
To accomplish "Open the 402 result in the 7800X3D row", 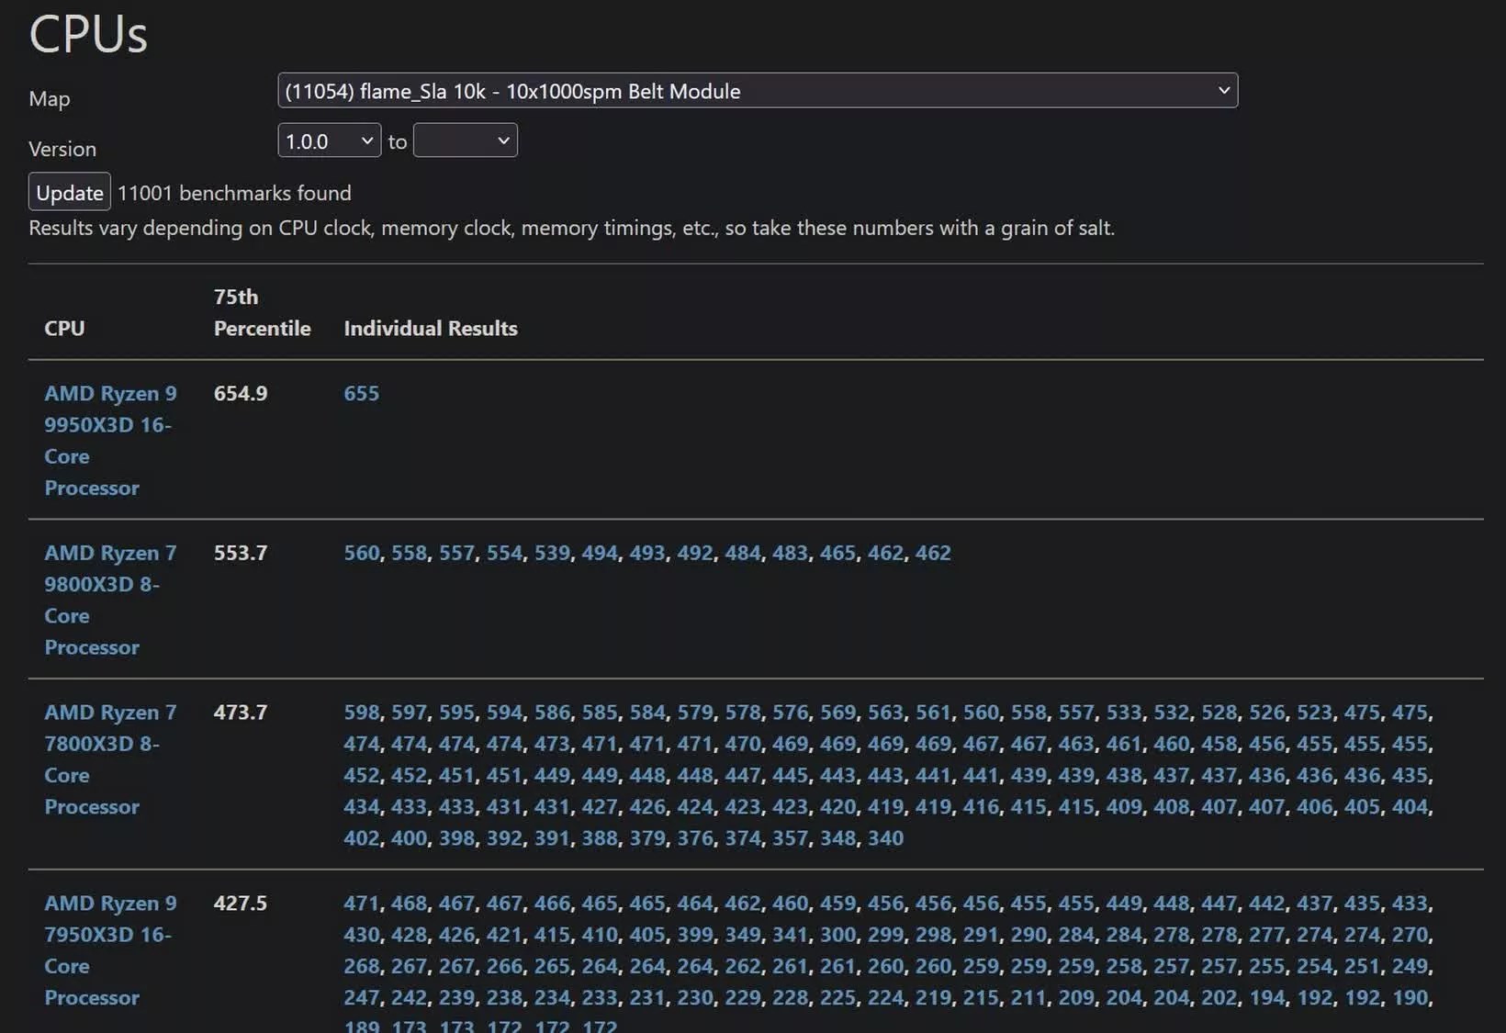I will pos(361,838).
